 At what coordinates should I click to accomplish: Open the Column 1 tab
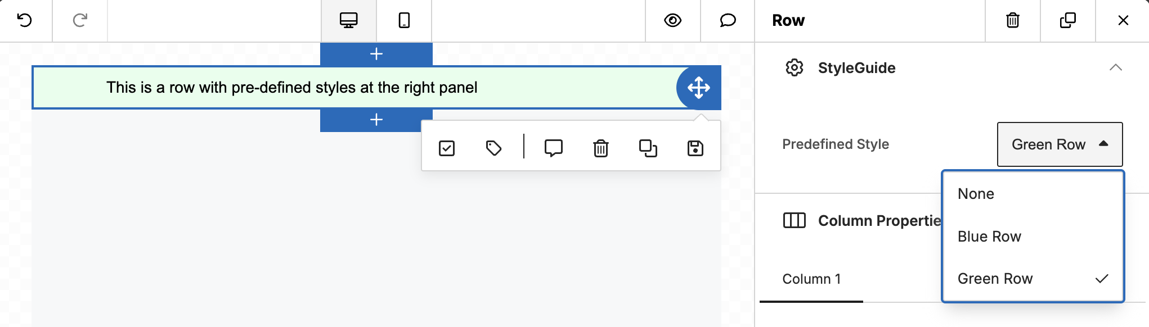[811, 279]
